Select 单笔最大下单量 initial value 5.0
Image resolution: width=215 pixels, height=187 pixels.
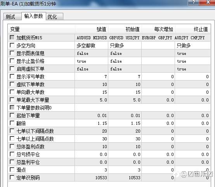[125, 100]
